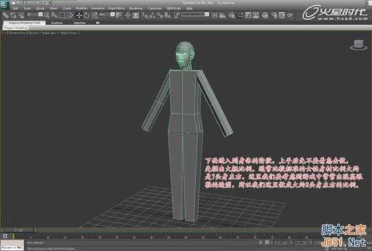
Task: Click the Use Pivot Point Center icon
Action: pos(119,15)
